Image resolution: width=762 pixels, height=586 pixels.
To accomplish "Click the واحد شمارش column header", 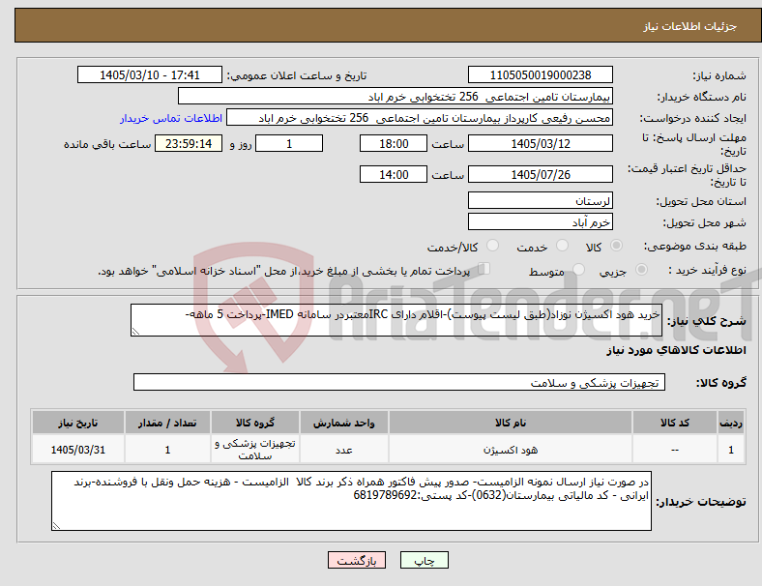I will pyautogui.click(x=343, y=423).
